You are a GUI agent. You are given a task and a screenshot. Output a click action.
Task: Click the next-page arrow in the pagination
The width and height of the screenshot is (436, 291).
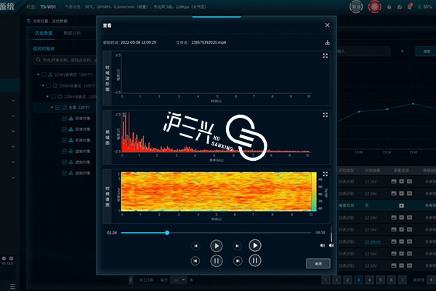pyautogui.click(x=402, y=280)
